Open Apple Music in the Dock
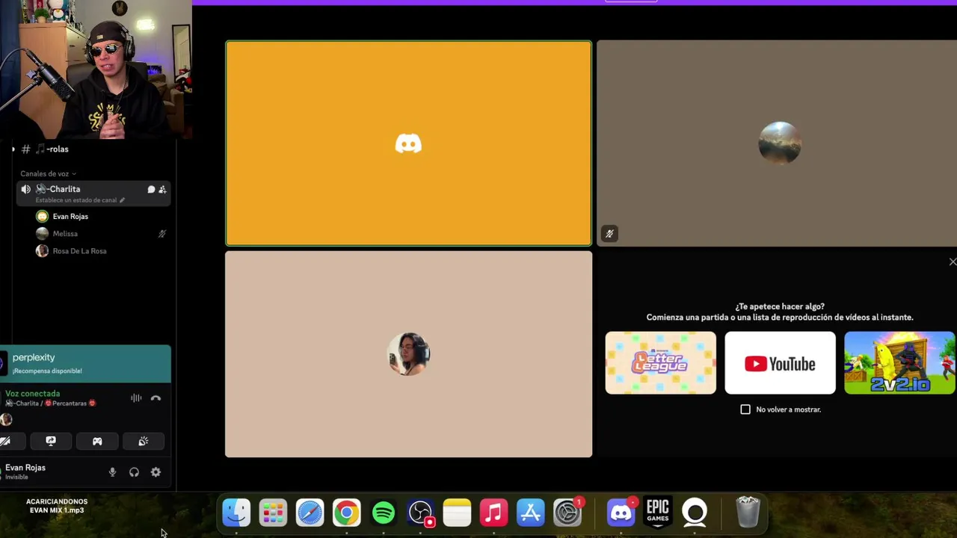This screenshot has width=957, height=538. tap(493, 513)
